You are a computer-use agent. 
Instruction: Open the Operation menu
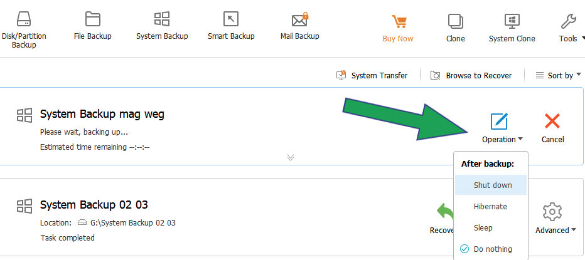pos(502,128)
